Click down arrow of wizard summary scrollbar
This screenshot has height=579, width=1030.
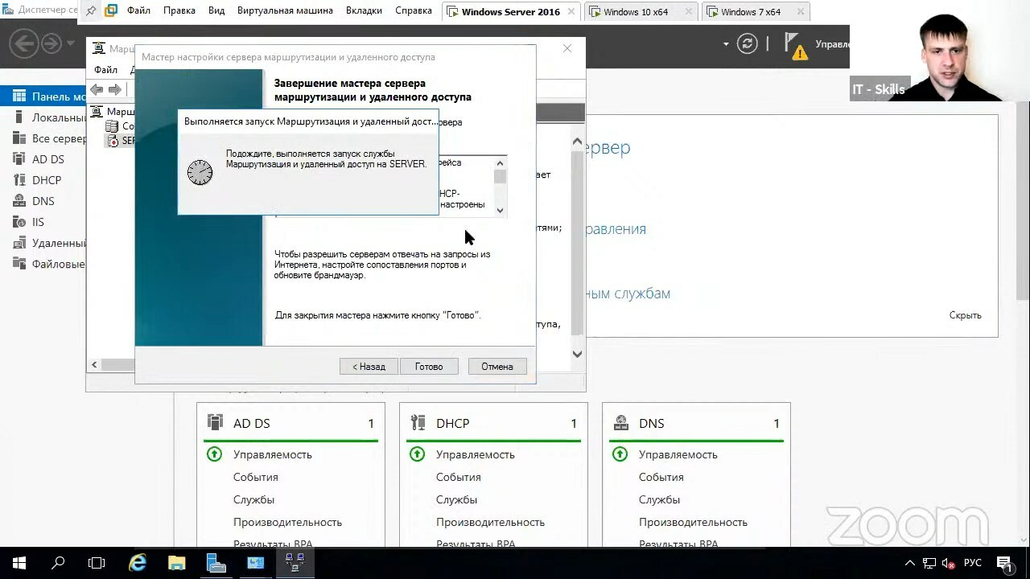(x=500, y=211)
